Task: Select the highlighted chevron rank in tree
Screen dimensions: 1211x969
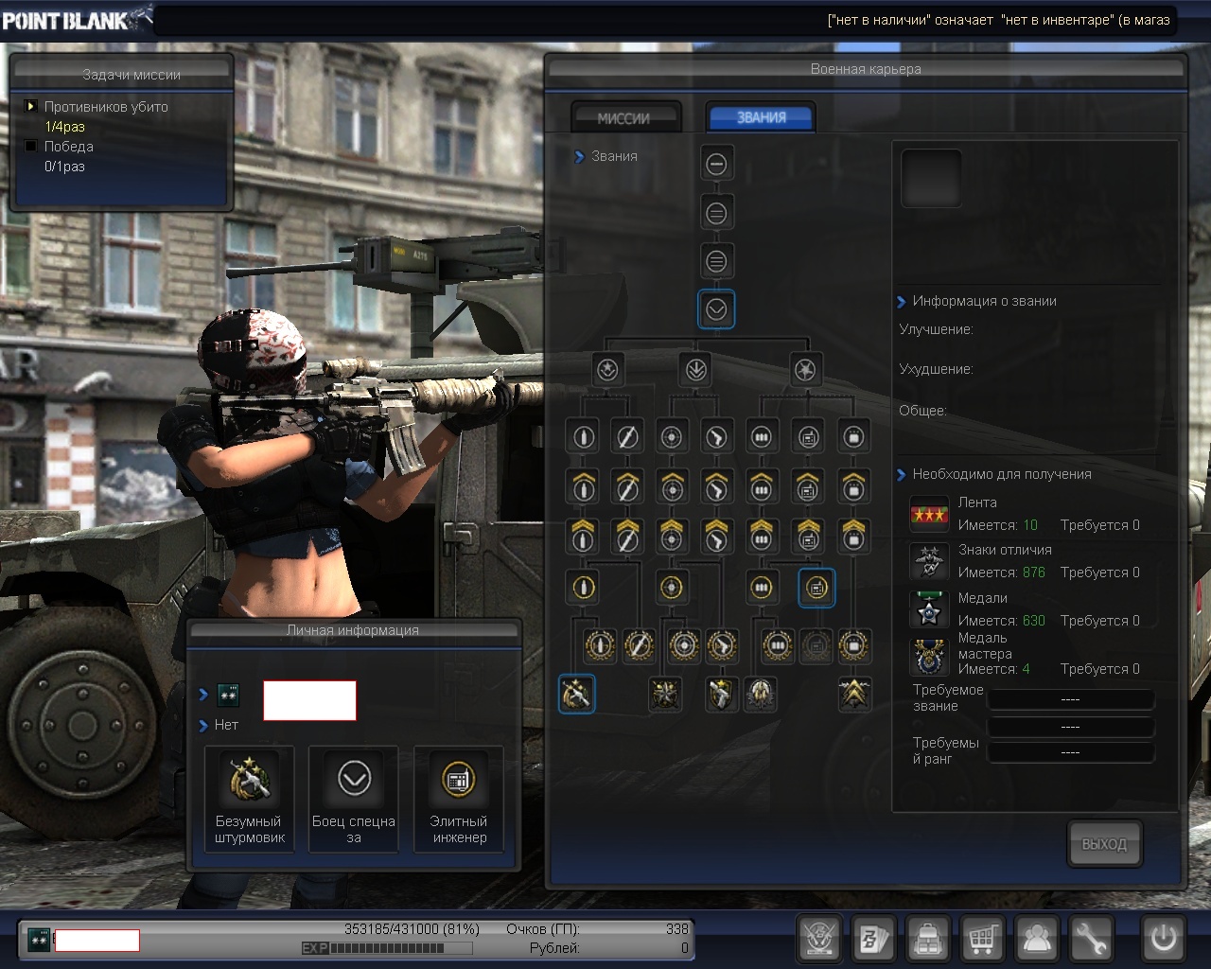Action: coord(716,309)
